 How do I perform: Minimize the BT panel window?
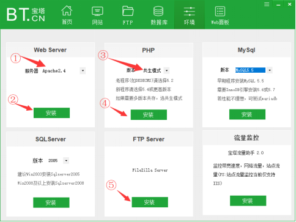tap(278, 4)
